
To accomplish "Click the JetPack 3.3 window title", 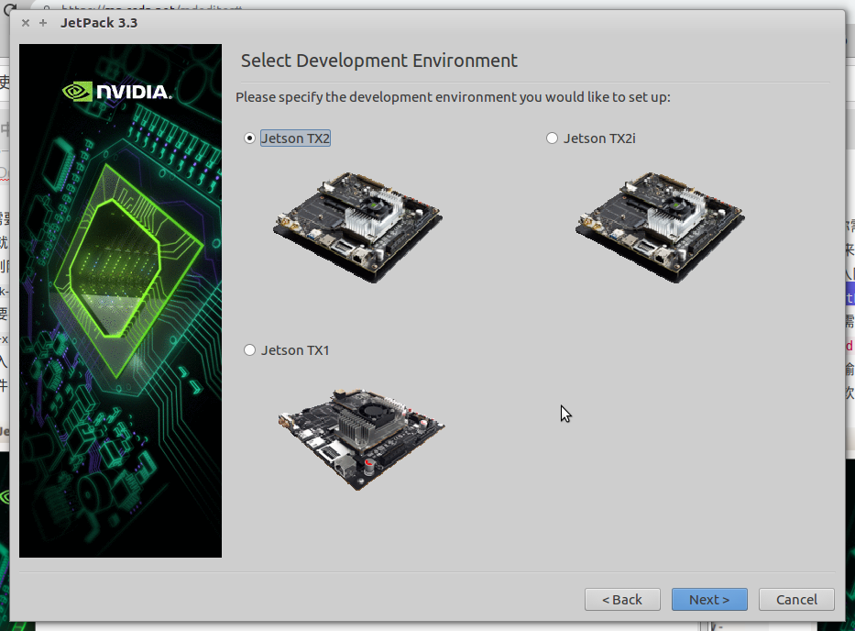I will 99,23.
